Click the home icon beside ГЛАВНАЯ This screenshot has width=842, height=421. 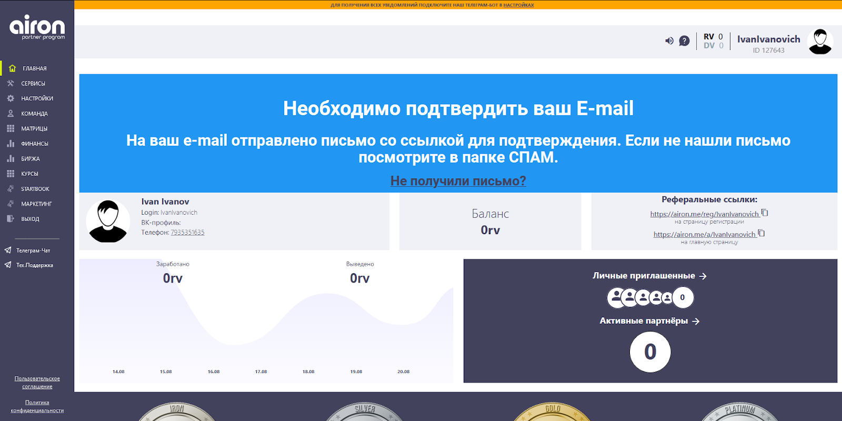pyautogui.click(x=12, y=68)
